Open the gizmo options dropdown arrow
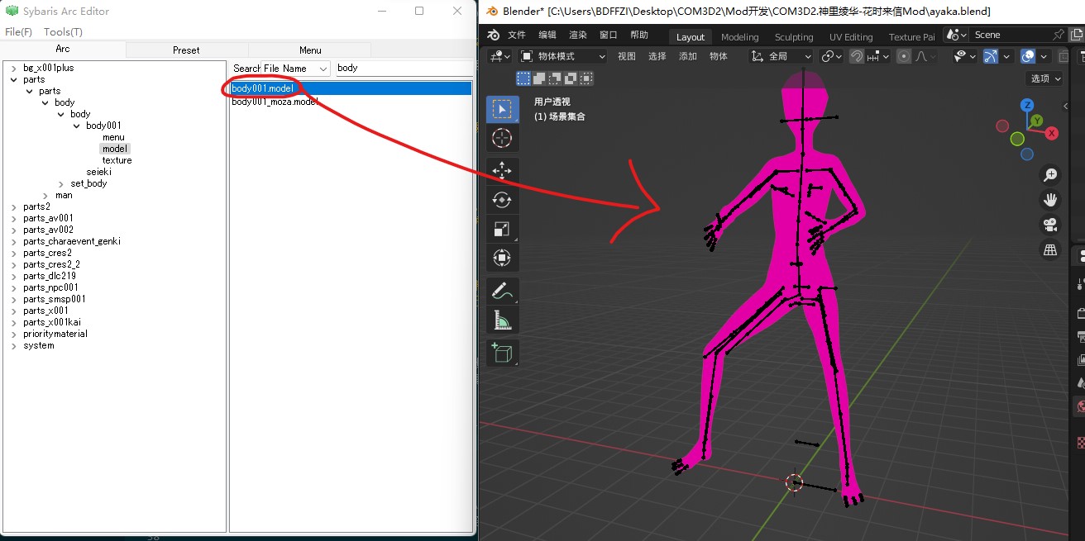 pos(1006,56)
